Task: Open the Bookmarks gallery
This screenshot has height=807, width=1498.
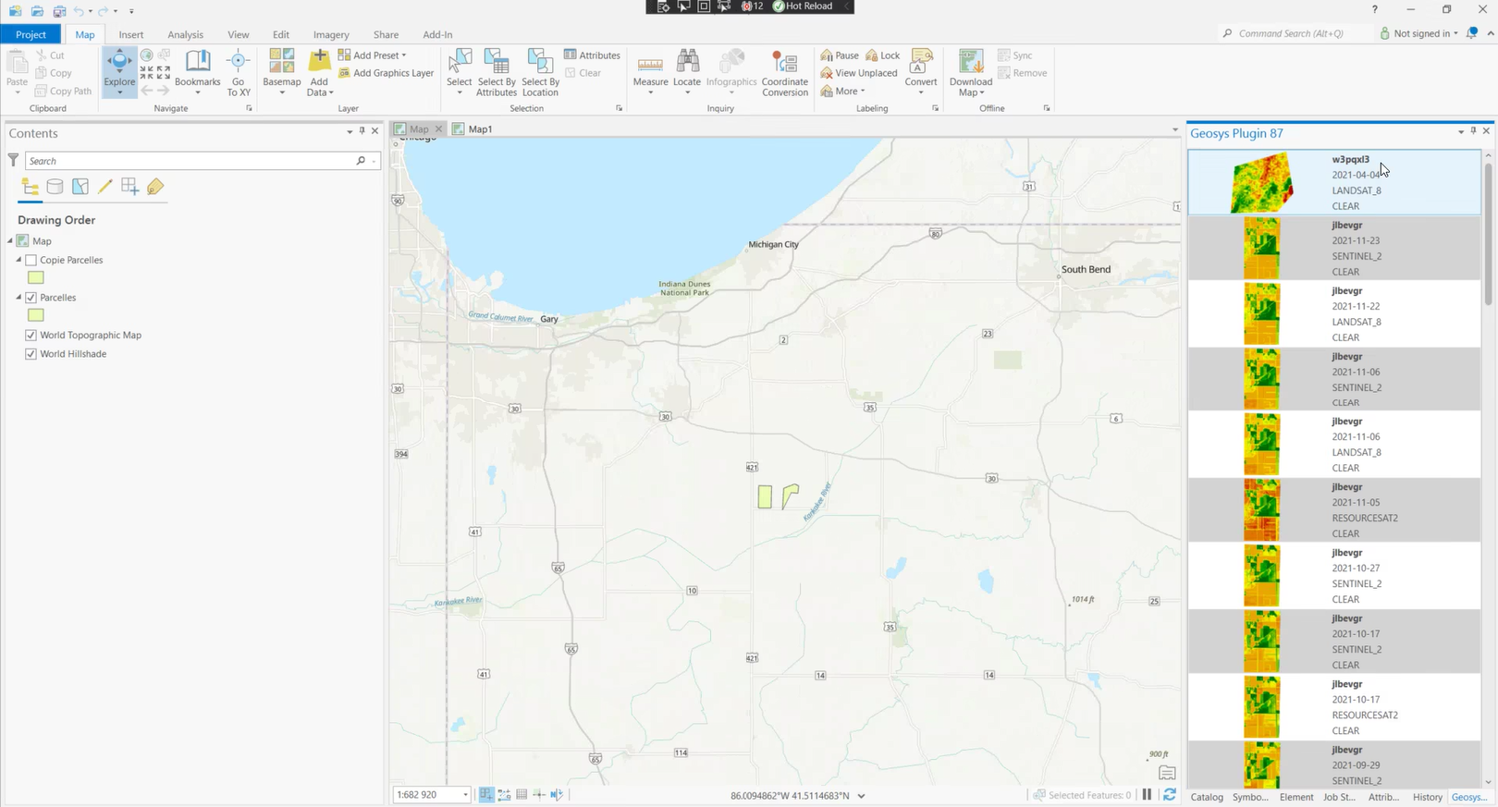Action: (197, 71)
